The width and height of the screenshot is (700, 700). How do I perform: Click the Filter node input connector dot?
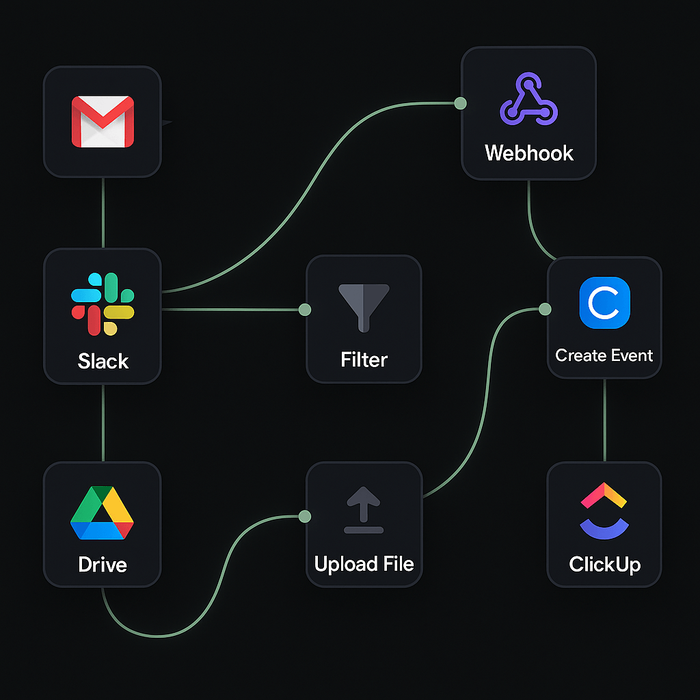click(304, 310)
